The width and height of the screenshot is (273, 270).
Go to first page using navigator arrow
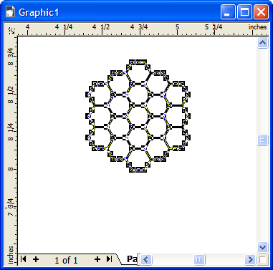point(23,259)
